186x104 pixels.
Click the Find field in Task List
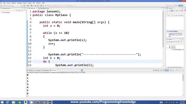pos(170,15)
